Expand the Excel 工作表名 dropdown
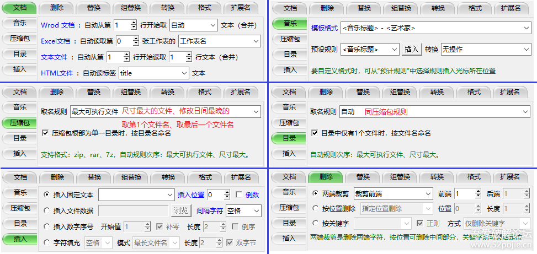Viewport: 537px width, 254px height. [x=256, y=41]
